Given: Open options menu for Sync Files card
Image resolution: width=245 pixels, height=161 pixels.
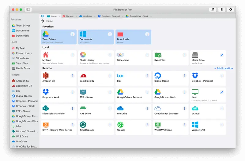Looking at the screenshot, I should pyautogui.click(x=185, y=55).
